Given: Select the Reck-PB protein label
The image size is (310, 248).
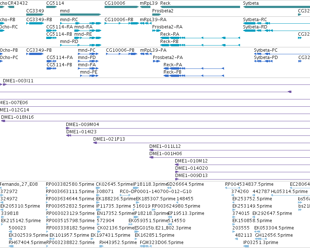Looking at the screenshot, I should coord(172,72).
